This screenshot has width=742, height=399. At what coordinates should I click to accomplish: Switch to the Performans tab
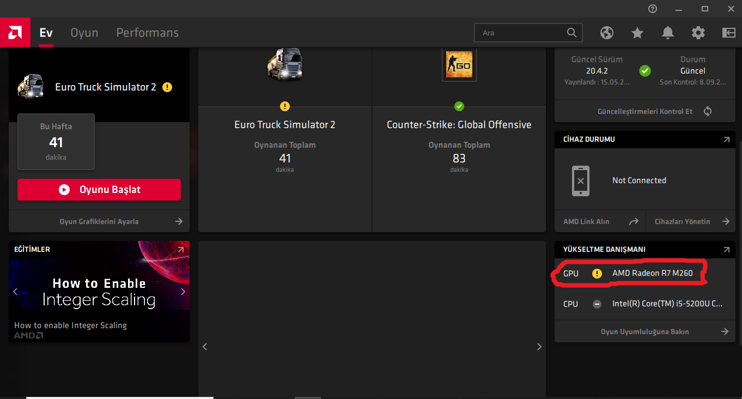(148, 33)
